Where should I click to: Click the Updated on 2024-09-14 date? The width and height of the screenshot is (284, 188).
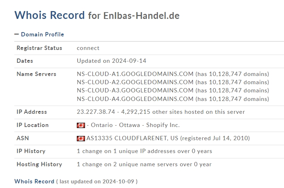[x=111, y=61]
